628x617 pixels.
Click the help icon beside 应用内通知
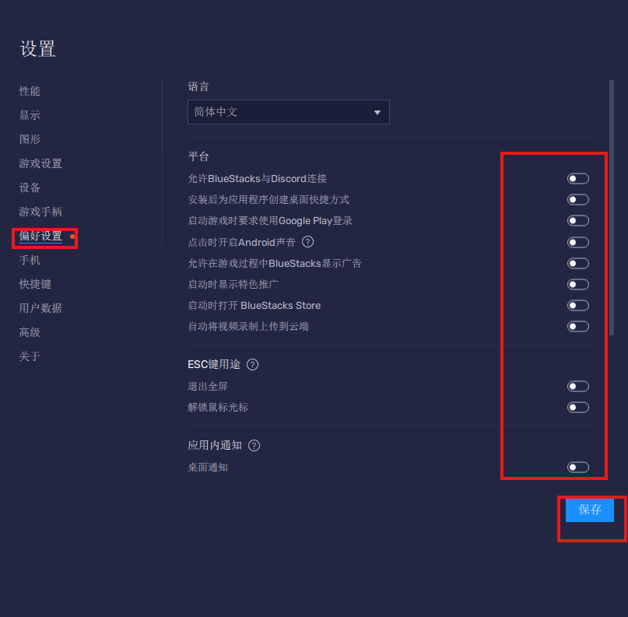click(254, 446)
